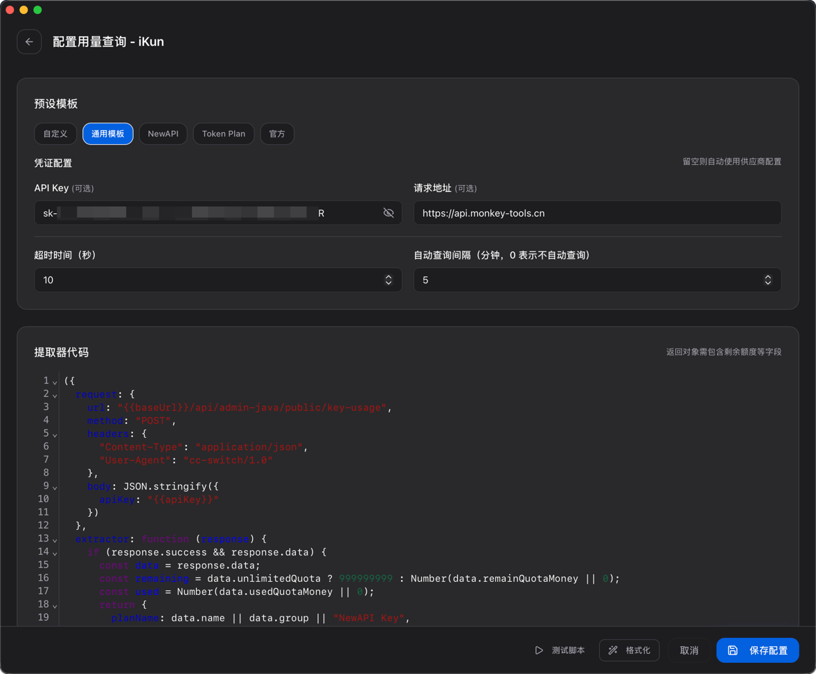The height and width of the screenshot is (674, 816).
Task: Collapse the extractor function fold at line 13
Action: point(55,540)
